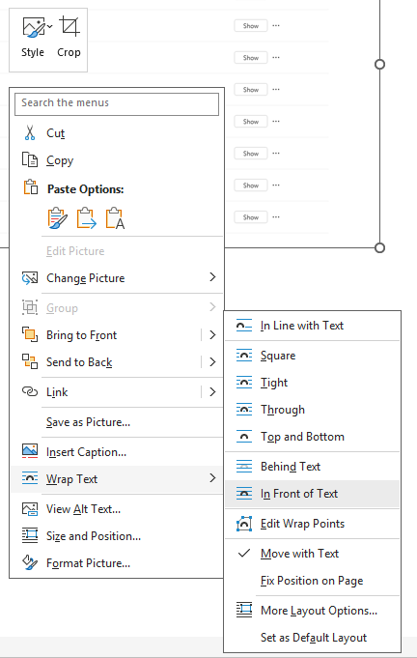Screen dimensions: 417x658
Task: Expand the Style dropdown arrow
Action: 50,26
